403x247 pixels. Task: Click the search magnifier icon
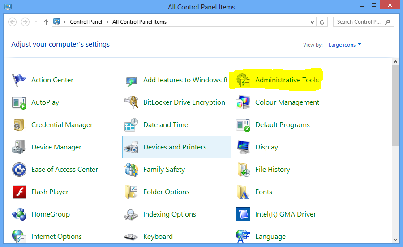point(388,22)
